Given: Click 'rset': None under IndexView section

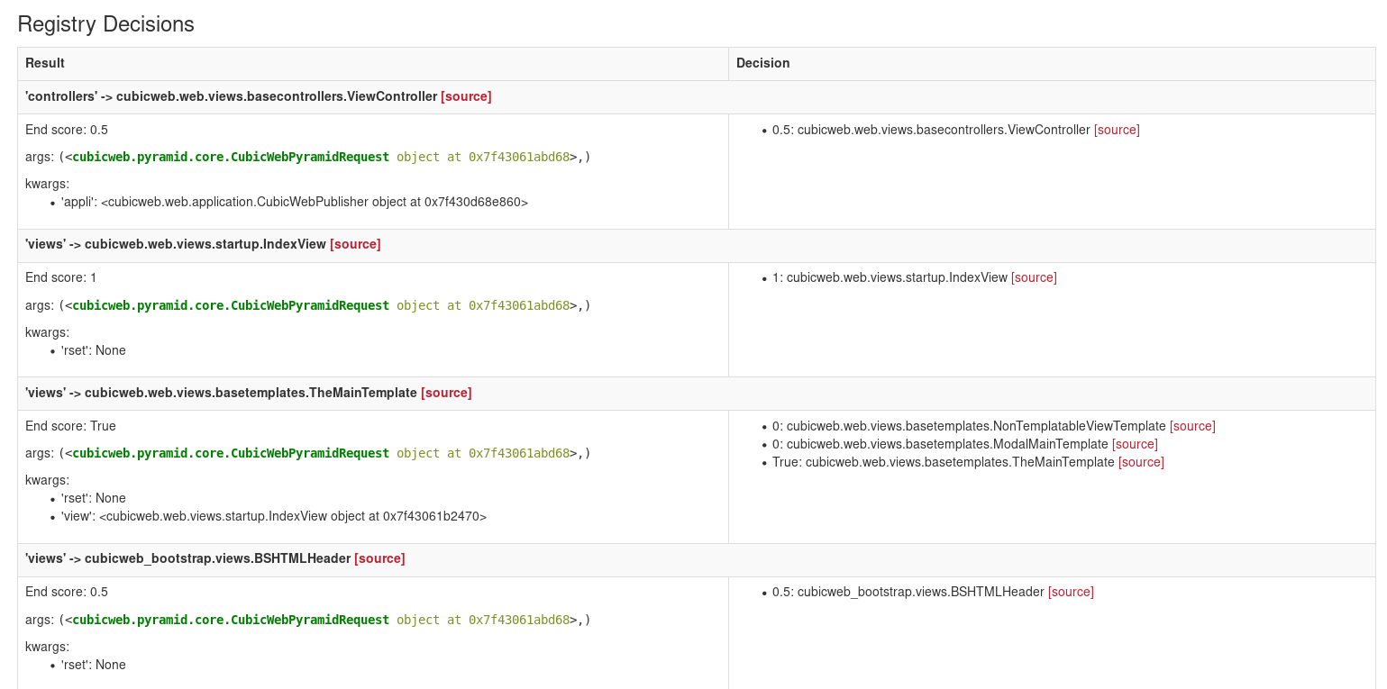Looking at the screenshot, I should tap(94, 350).
